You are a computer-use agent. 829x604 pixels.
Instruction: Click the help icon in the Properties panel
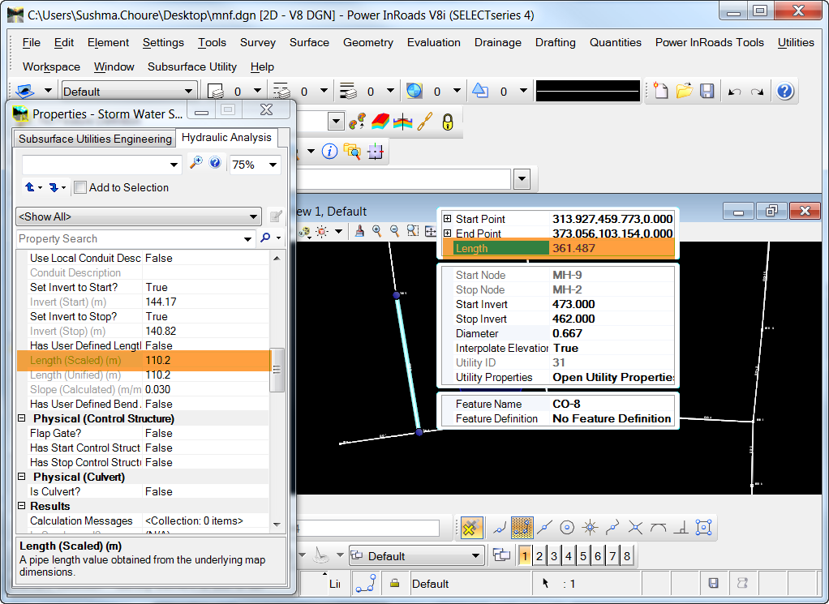[215, 162]
